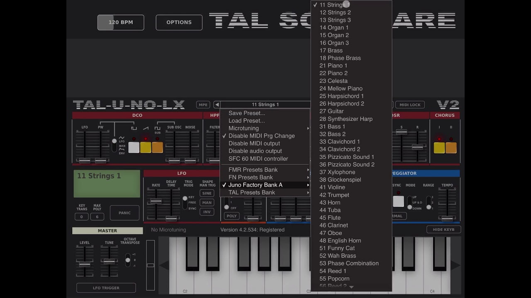Screen dimensions: 531x298
Task: Choose Save Preset... from the menu
Action: point(265,113)
